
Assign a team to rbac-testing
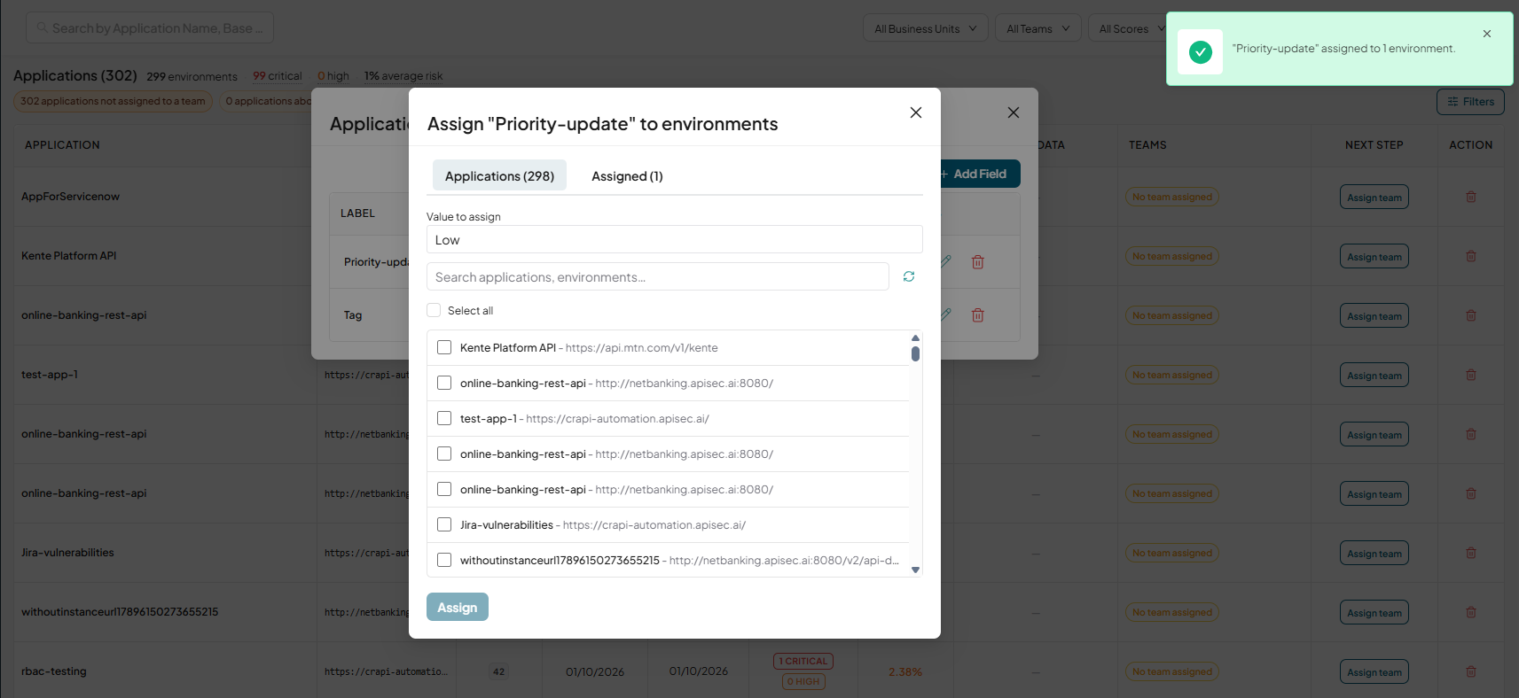tap(1374, 672)
